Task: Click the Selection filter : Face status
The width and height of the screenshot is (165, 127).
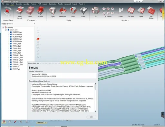Action: point(138,125)
